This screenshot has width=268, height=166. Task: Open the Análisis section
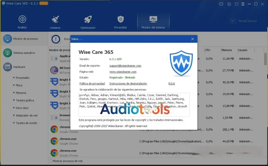pos(22,22)
